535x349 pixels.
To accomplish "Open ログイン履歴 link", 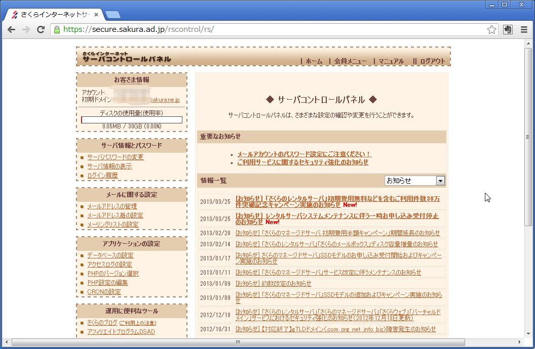I will pyautogui.click(x=102, y=176).
